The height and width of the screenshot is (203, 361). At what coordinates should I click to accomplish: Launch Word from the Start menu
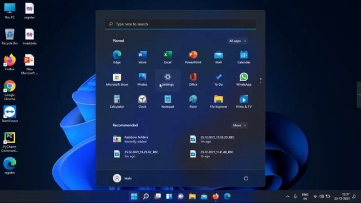tap(142, 57)
